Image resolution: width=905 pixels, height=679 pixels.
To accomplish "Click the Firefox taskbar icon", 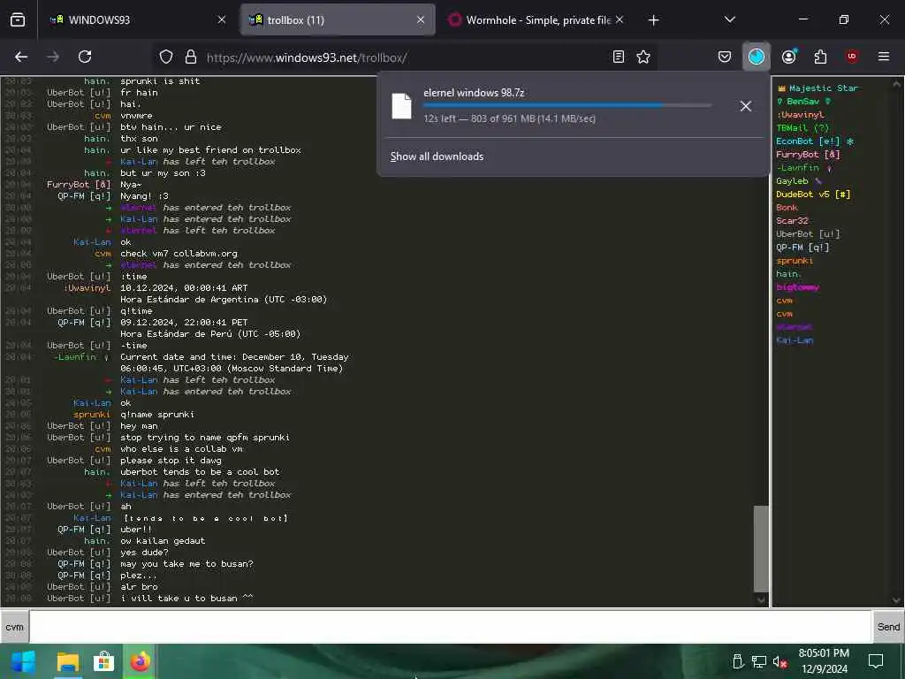I will pos(139,661).
